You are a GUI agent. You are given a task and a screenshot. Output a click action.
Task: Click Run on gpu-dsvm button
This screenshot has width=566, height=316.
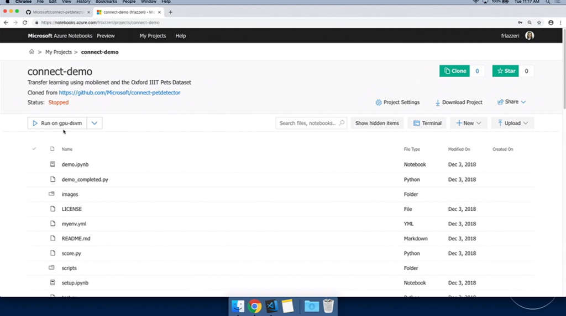click(x=57, y=123)
